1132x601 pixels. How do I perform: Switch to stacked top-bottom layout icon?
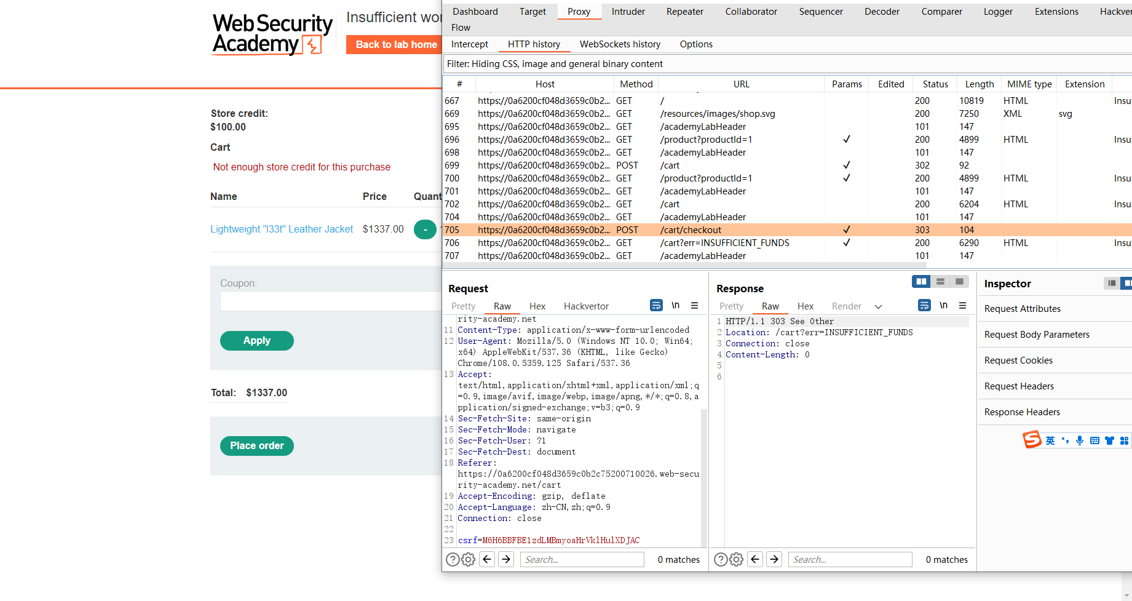coord(940,281)
